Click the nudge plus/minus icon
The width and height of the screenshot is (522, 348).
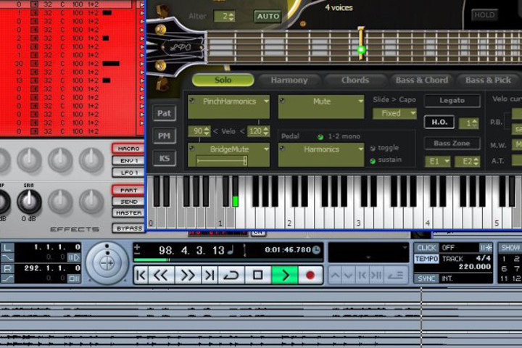(x=137, y=251)
